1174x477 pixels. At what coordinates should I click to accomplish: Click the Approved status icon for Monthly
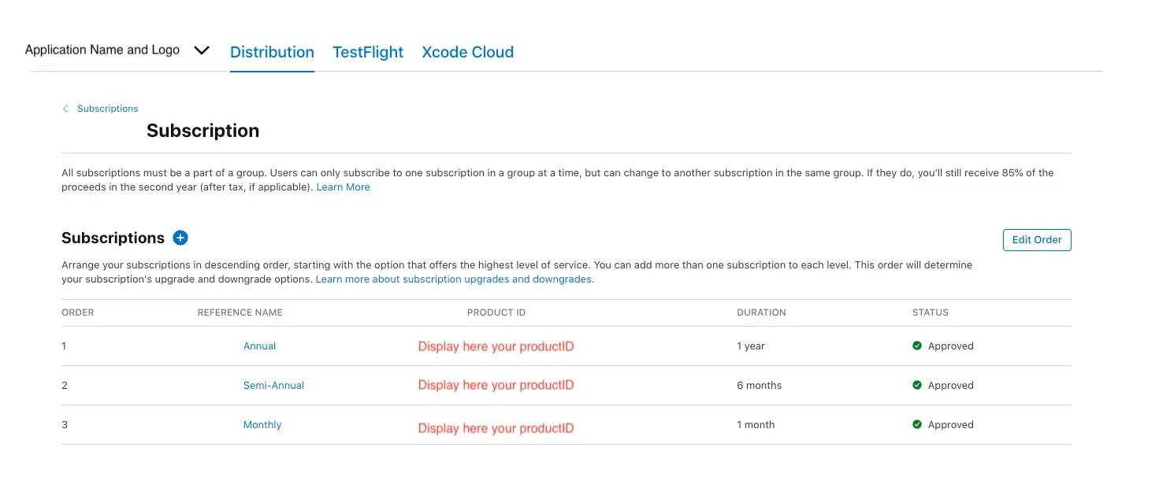coord(918,424)
